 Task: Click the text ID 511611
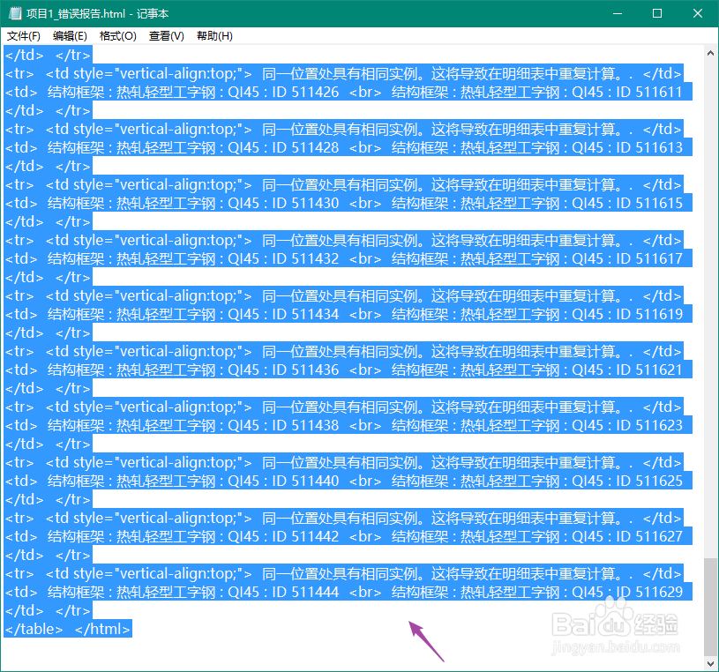pos(648,92)
